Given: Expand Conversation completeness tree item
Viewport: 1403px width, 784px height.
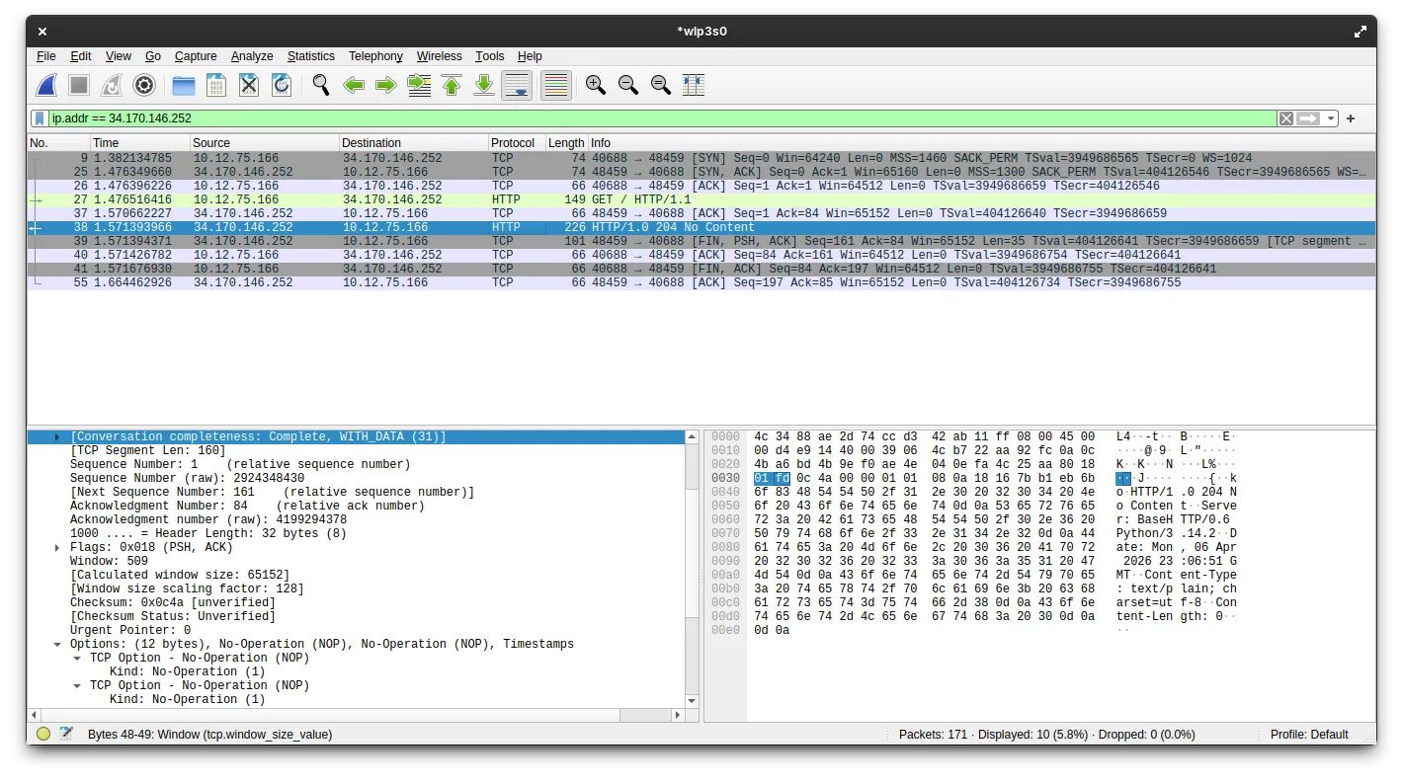Looking at the screenshot, I should tap(58, 436).
